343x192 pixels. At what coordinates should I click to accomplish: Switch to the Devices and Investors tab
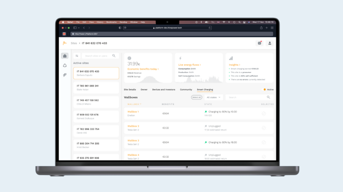(x=163, y=89)
